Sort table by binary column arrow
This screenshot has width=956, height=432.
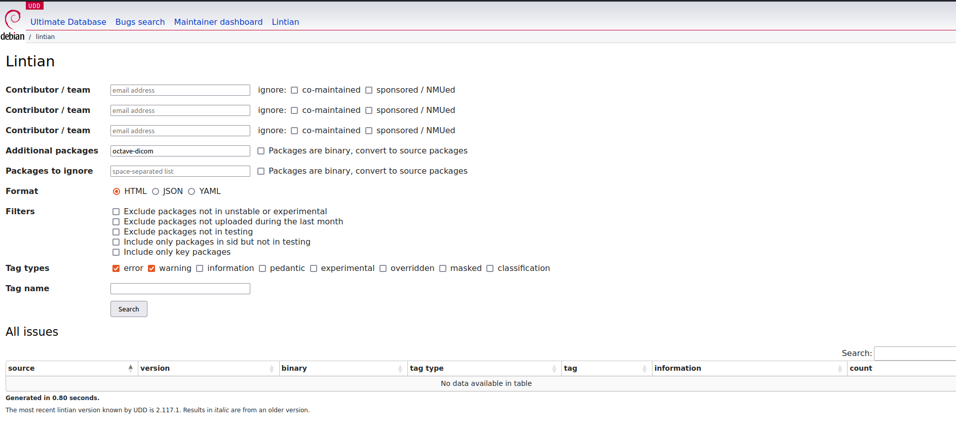400,369
